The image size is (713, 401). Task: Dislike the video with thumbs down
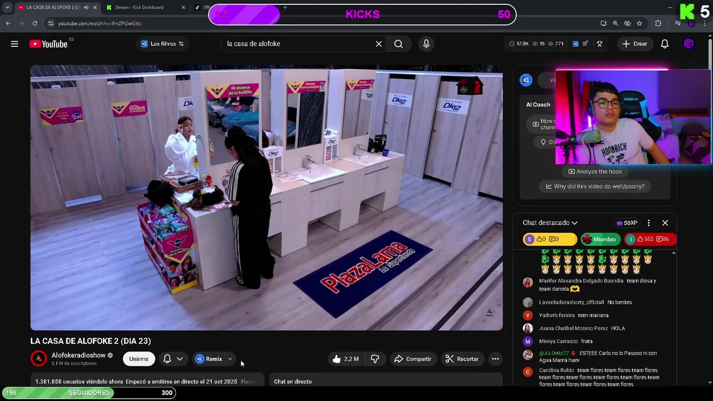[x=375, y=359]
